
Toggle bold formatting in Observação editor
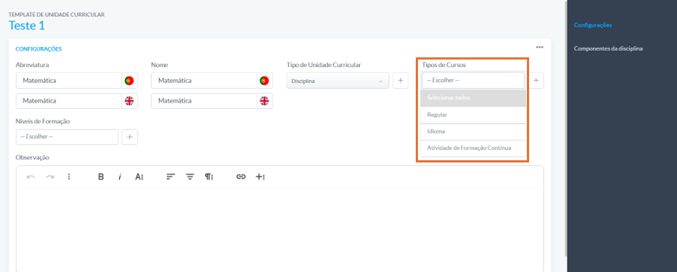[x=101, y=176]
